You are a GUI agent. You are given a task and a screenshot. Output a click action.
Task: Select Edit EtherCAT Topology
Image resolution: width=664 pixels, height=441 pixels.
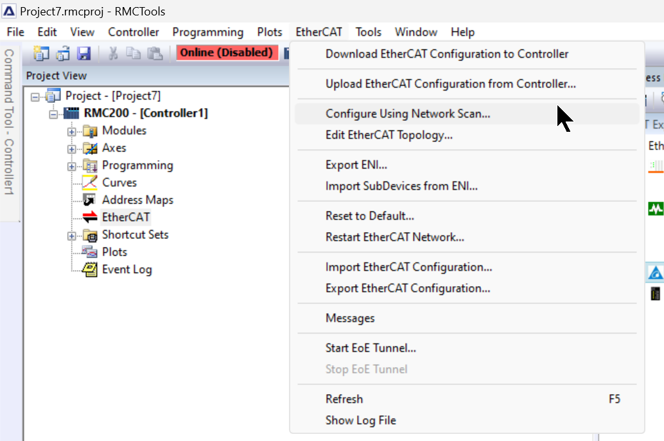pos(467,135)
